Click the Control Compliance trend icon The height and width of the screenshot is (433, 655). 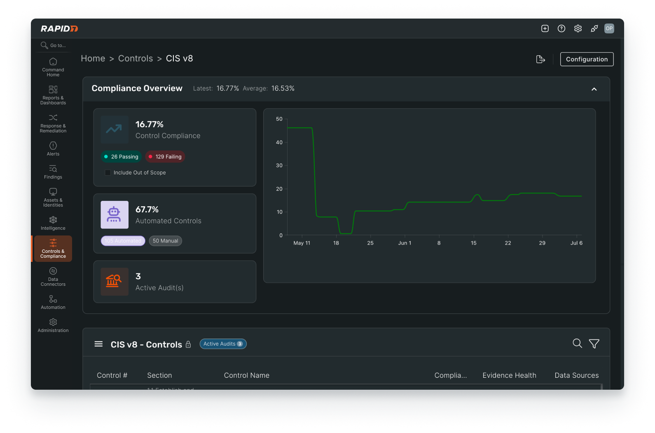point(115,129)
